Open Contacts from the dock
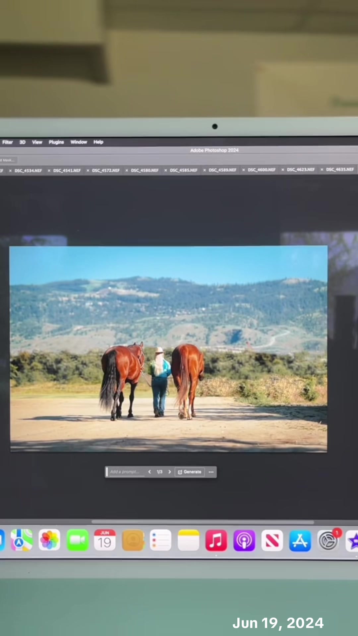Screen dimensions: 358x636 pos(133,540)
